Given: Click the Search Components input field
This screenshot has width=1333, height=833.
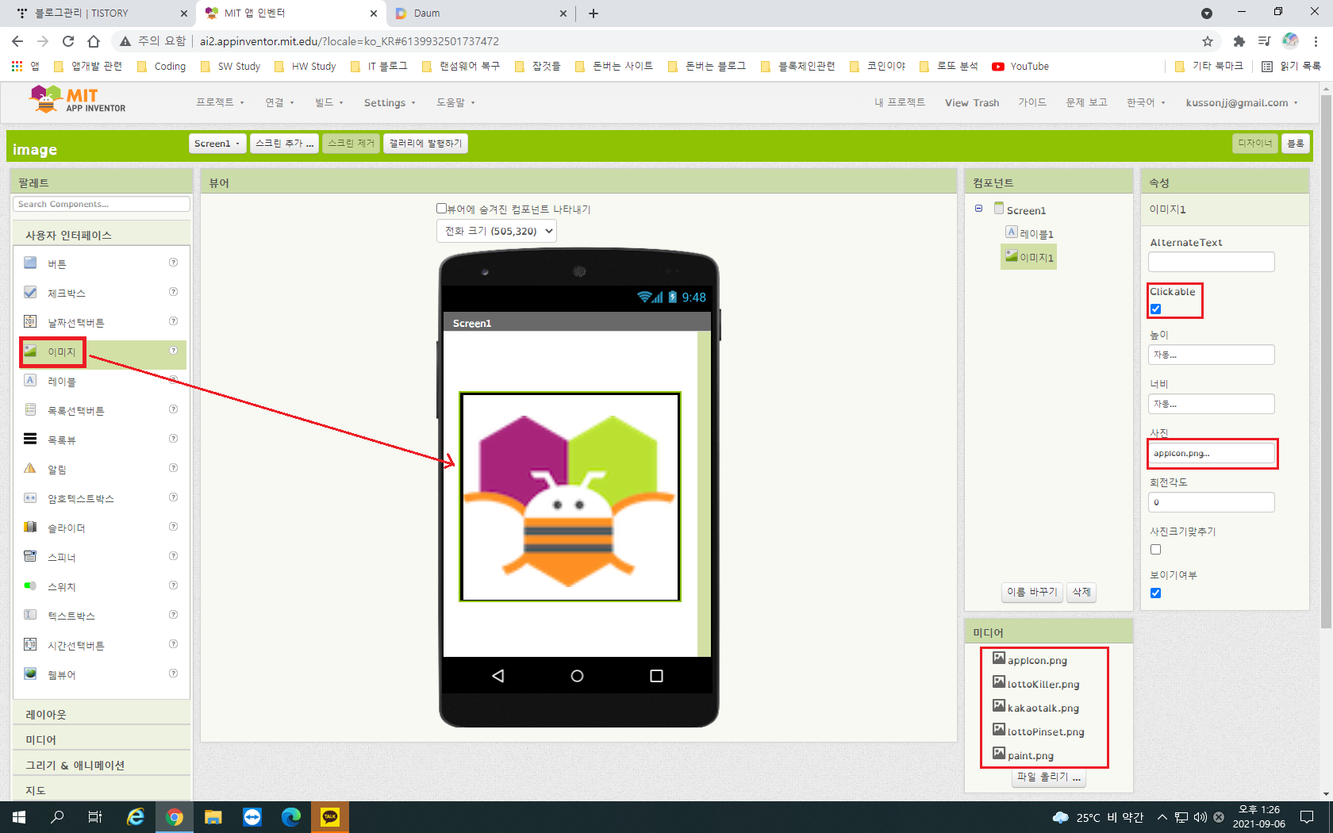Looking at the screenshot, I should (x=102, y=204).
